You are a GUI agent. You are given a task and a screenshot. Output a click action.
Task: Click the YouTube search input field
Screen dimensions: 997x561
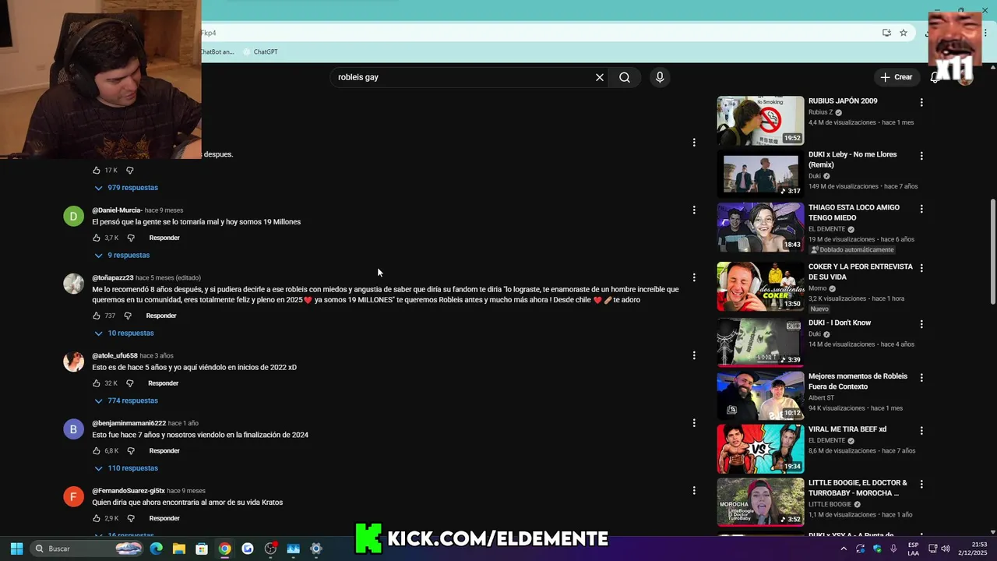coord(463,77)
